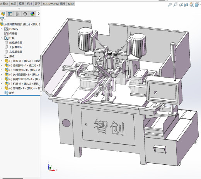Click Zoom to Fit magnifier icon
The height and width of the screenshot is (179, 201).
pyautogui.click(x=170, y=5)
